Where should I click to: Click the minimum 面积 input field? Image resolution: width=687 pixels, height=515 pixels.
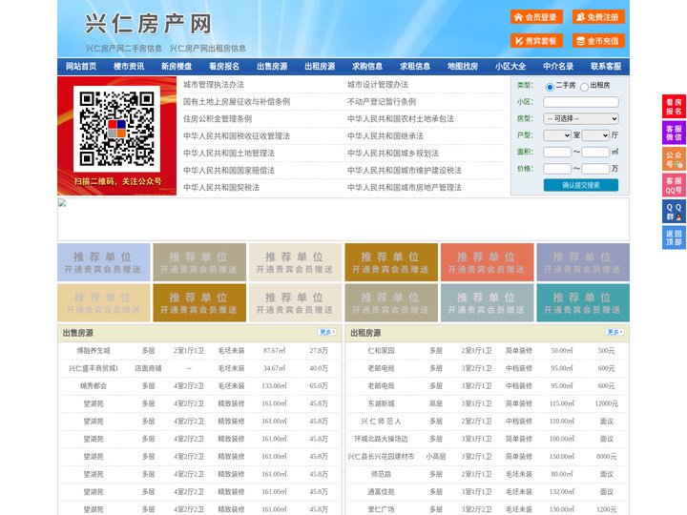[557, 152]
